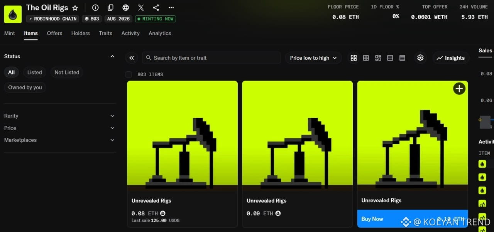Open the Price low to high dropdown
Screen dimensions: 494x232
tap(313, 58)
